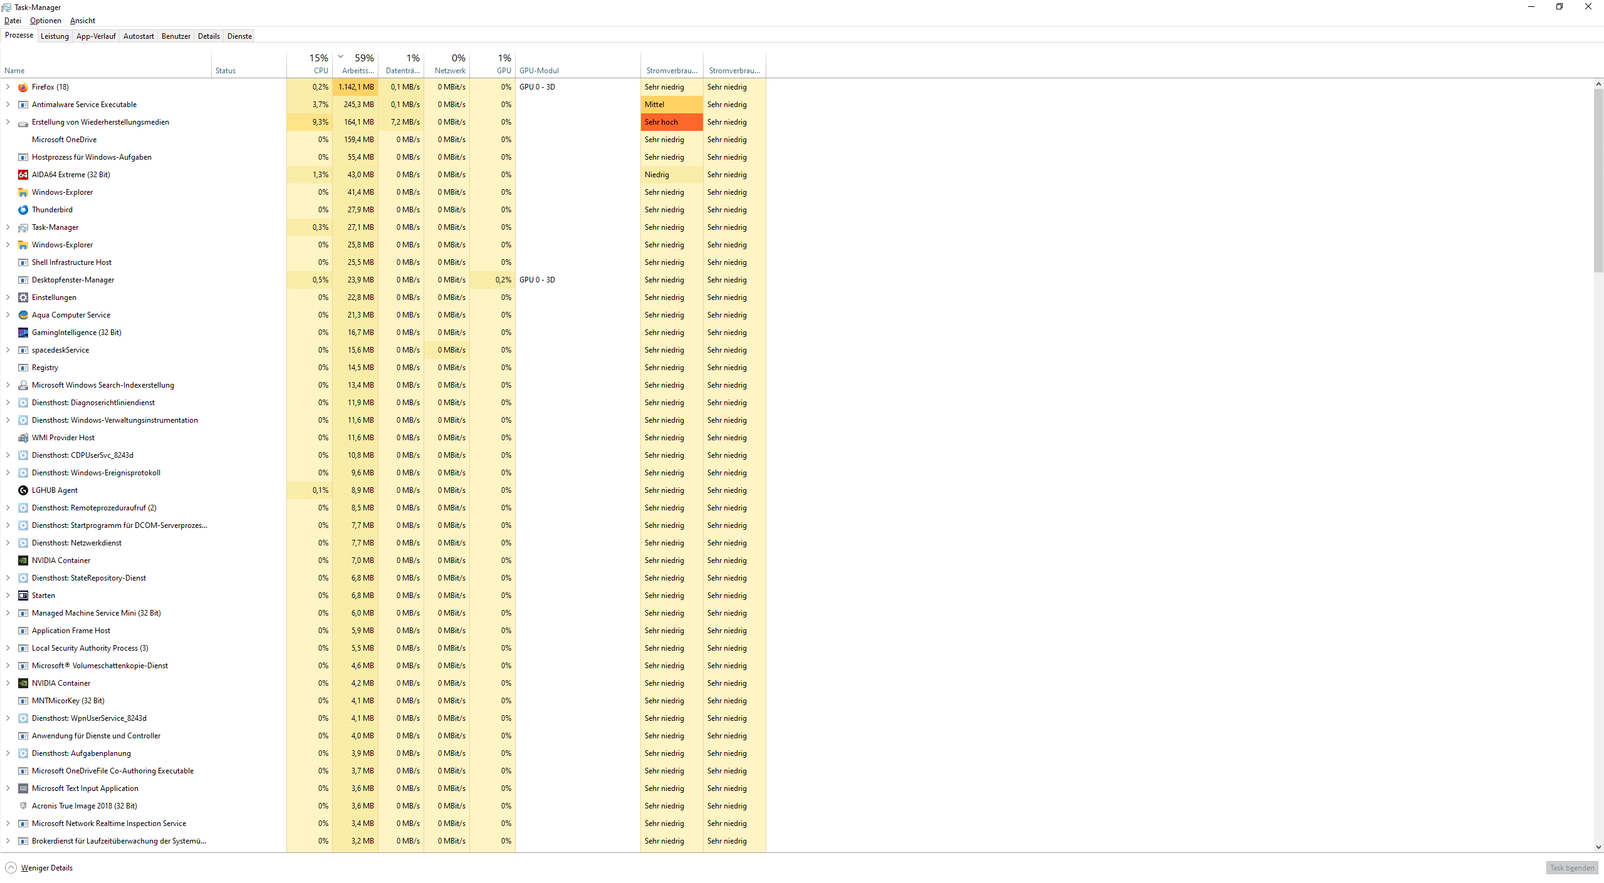Click the 7,0 MB NVIDIA Container icon
Viewport: 1604px width, 883px height.
click(23, 560)
